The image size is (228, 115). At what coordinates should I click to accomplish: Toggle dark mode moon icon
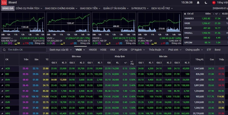click(x=206, y=3)
